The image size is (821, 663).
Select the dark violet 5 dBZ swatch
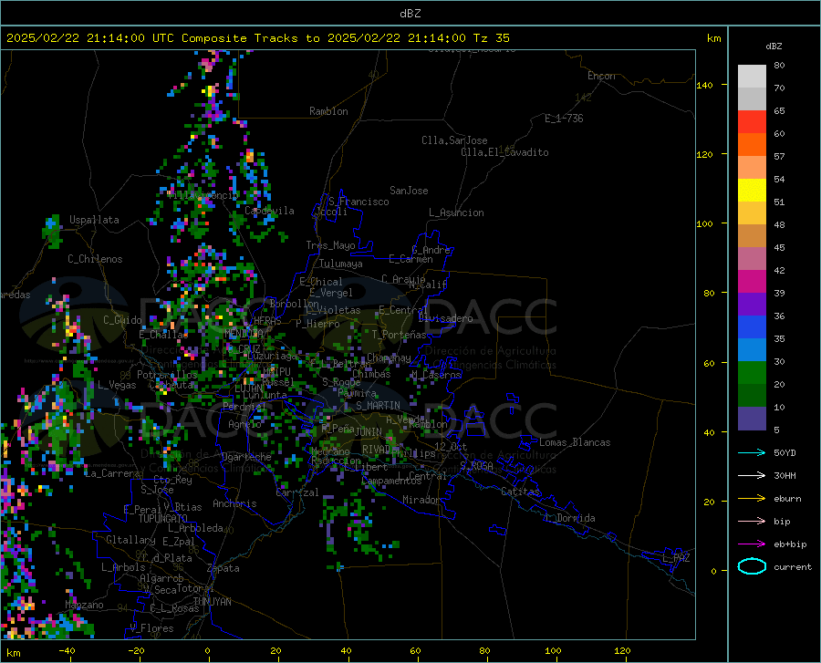coord(752,419)
